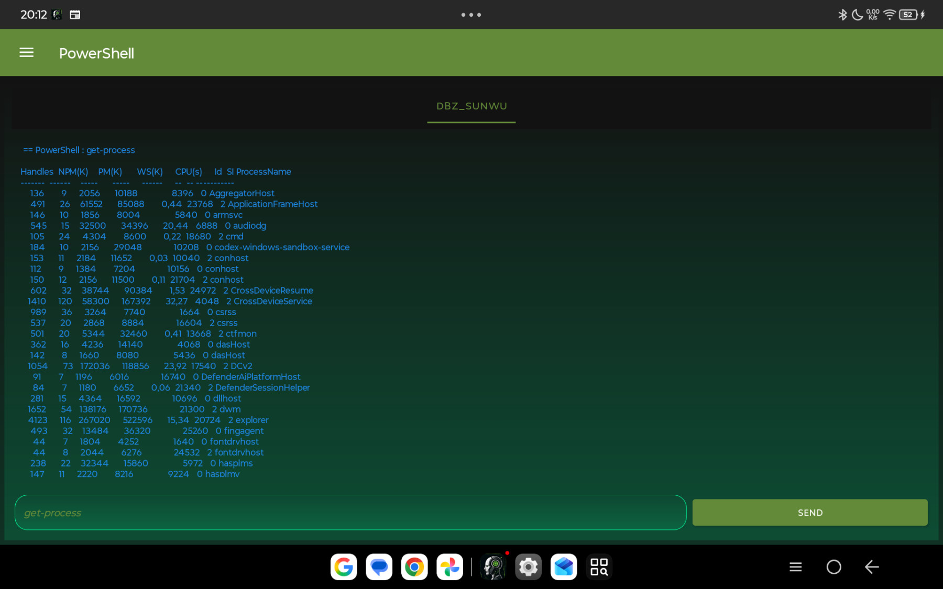
Task: Open the Settings gear in the dock
Action: [x=529, y=567]
